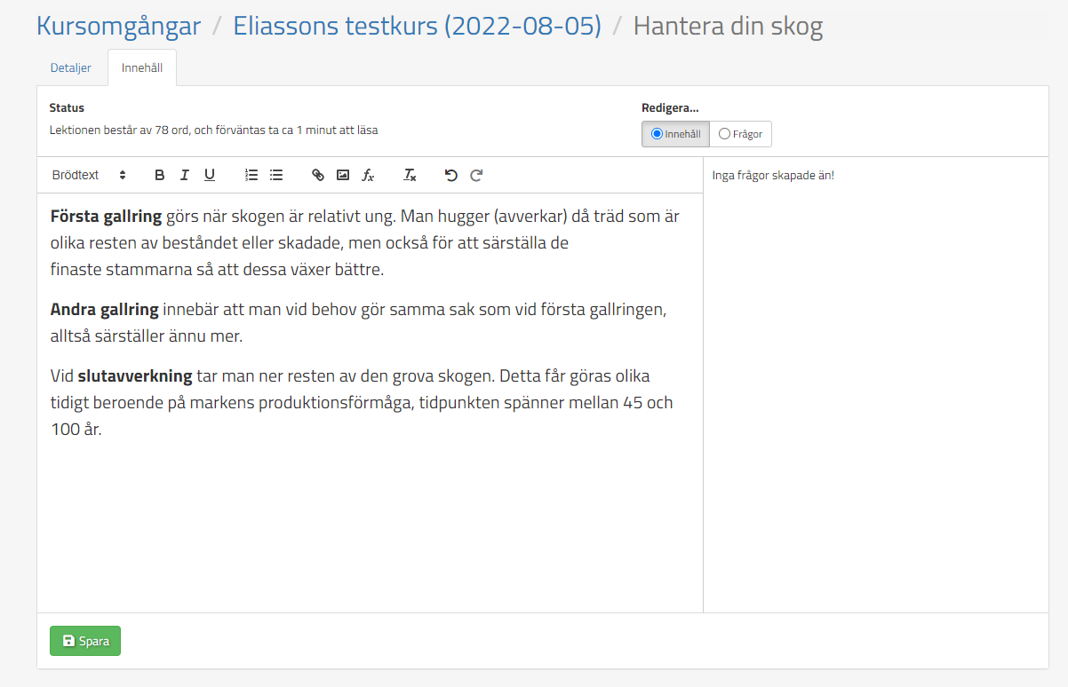This screenshot has width=1068, height=687.
Task: Insert a hyperlink
Action: point(318,175)
